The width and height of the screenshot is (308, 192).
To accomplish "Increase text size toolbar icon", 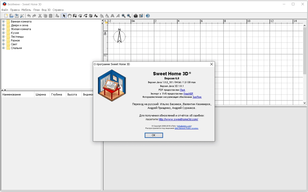I will (x=102, y=16).
